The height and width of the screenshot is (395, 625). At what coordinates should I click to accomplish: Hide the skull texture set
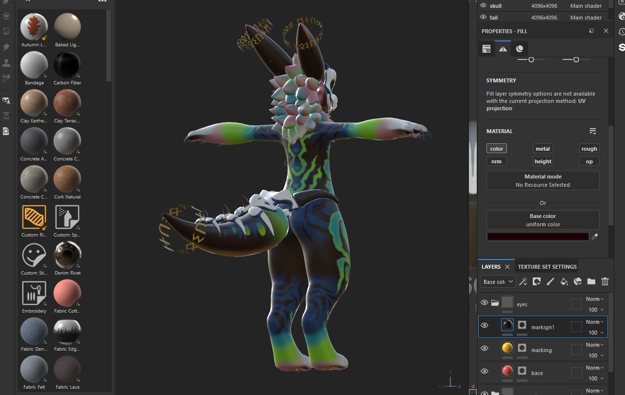click(x=484, y=6)
